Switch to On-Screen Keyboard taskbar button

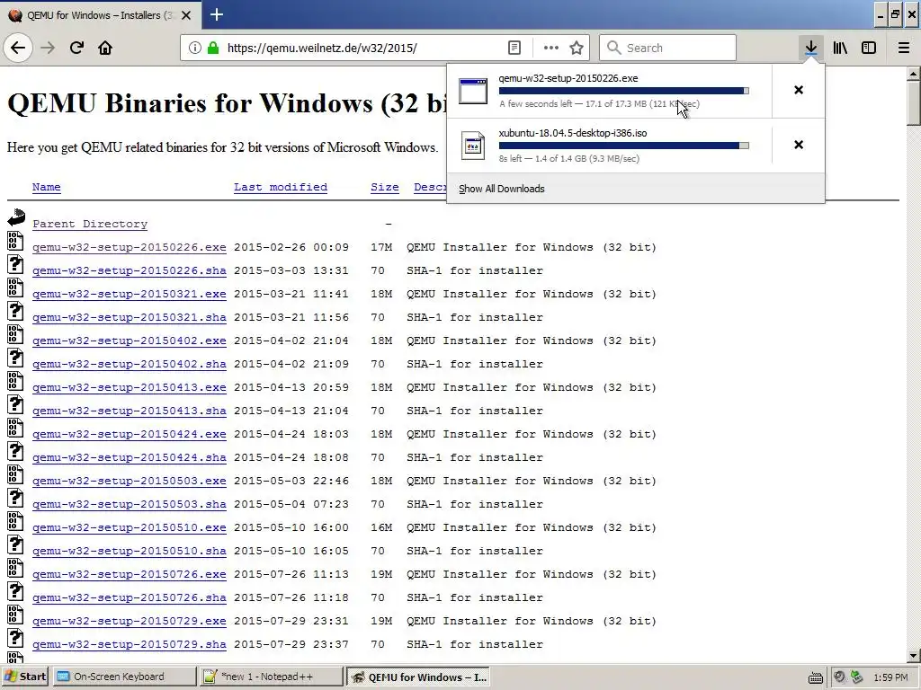(124, 677)
